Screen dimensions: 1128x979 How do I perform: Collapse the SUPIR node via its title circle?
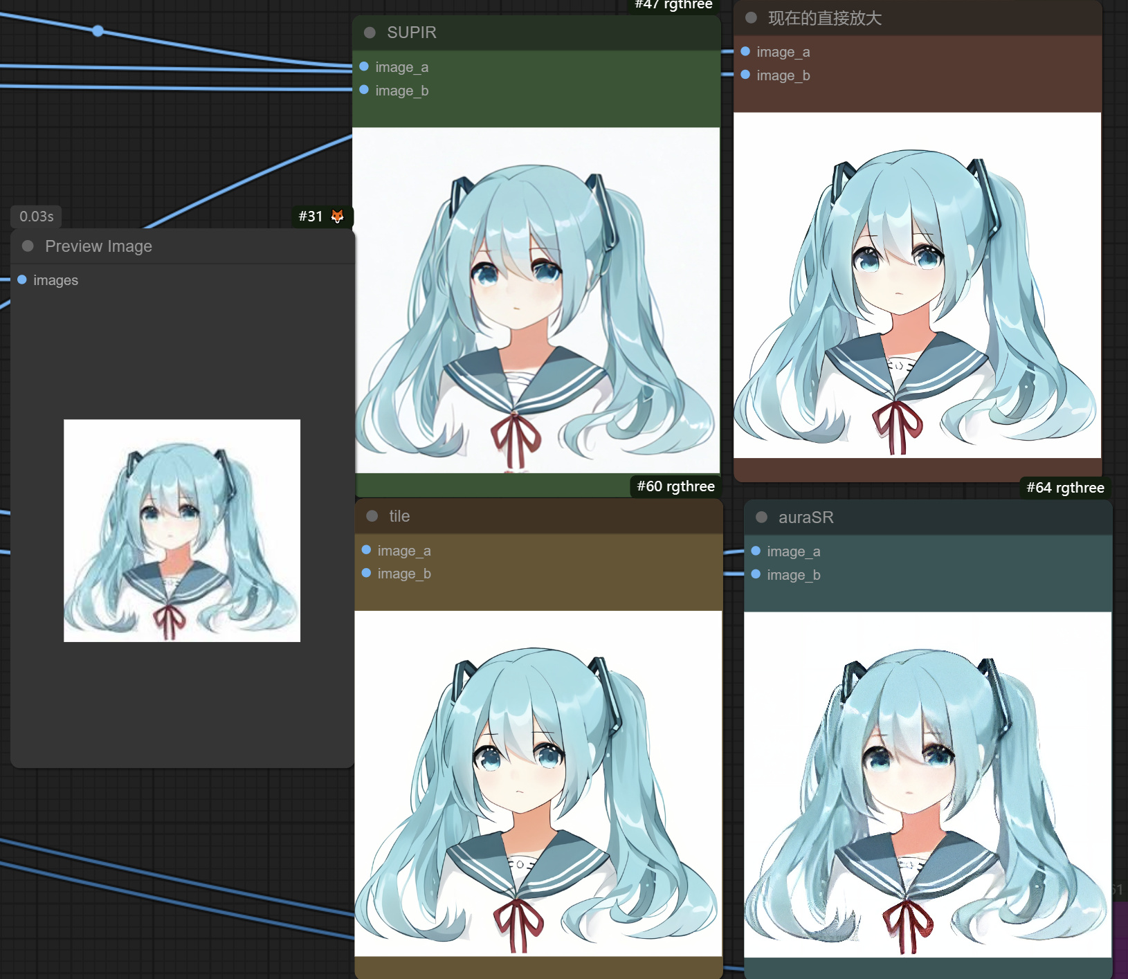tap(369, 32)
